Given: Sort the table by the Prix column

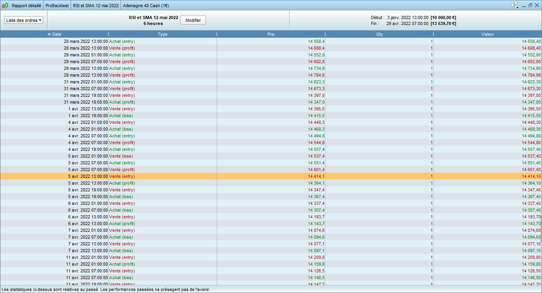Looking at the screenshot, I should (x=271, y=34).
